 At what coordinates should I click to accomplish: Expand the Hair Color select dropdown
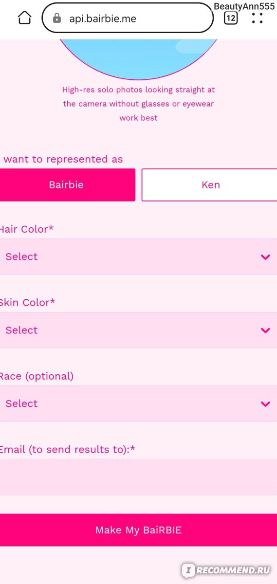pos(138,256)
